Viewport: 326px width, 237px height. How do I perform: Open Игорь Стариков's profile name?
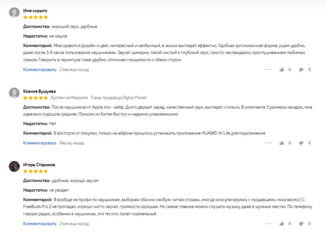(x=39, y=164)
